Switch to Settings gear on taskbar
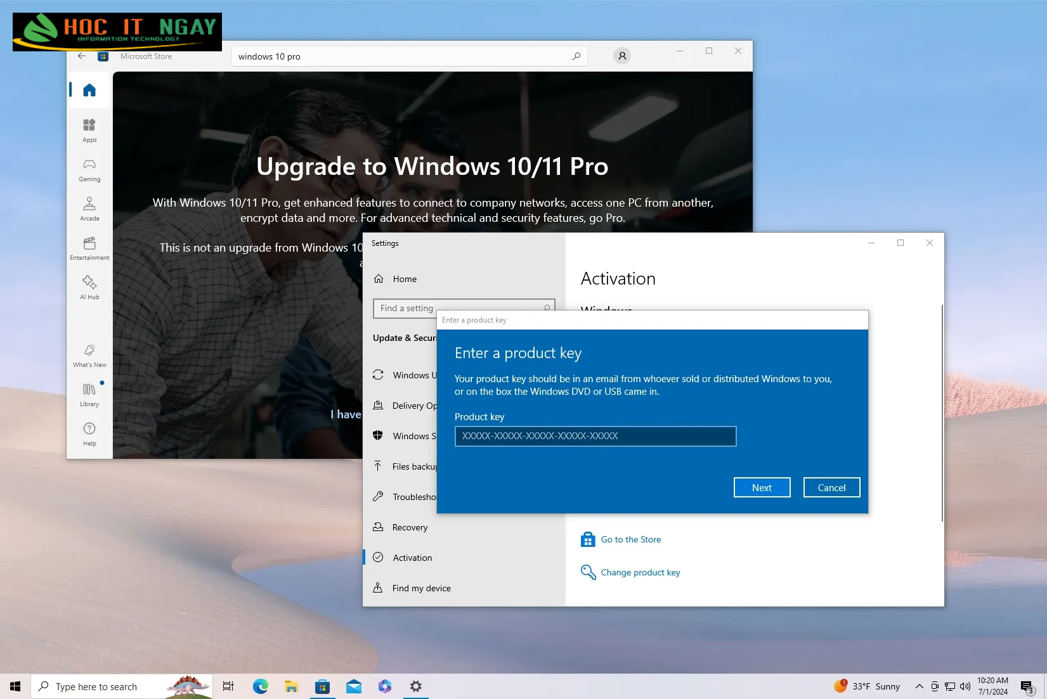The image size is (1047, 699). (416, 686)
